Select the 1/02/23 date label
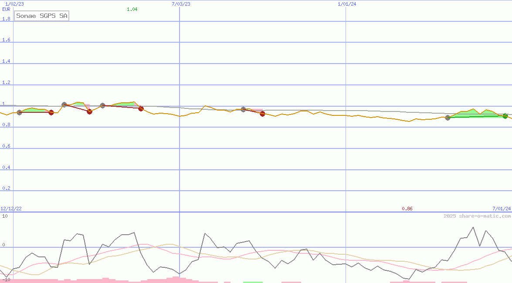This screenshot has height=283, width=512. pos(14,4)
